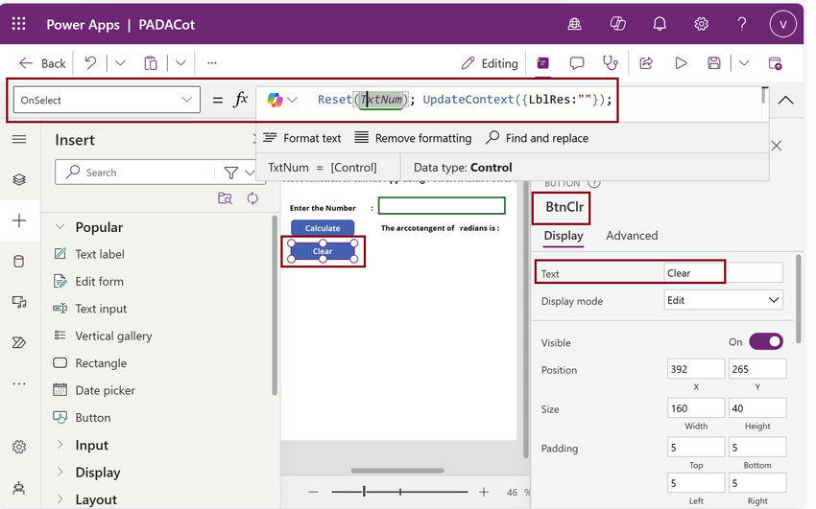Open the Tree view layers icon
The height and width of the screenshot is (509, 816).
pos(19,179)
